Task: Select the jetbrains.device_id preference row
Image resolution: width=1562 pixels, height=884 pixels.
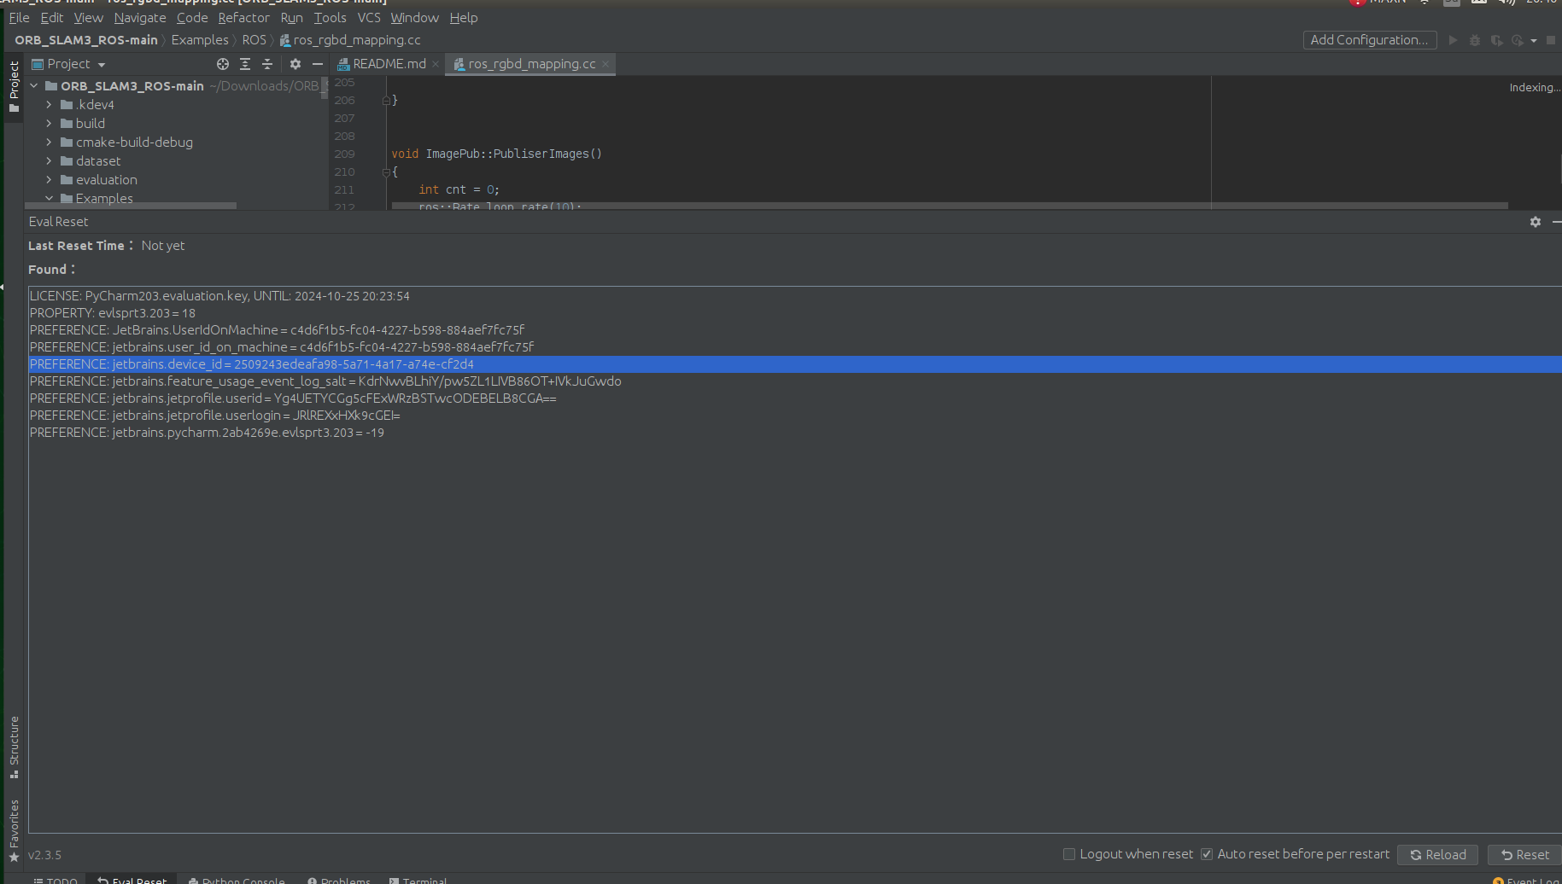Action: tap(795, 364)
